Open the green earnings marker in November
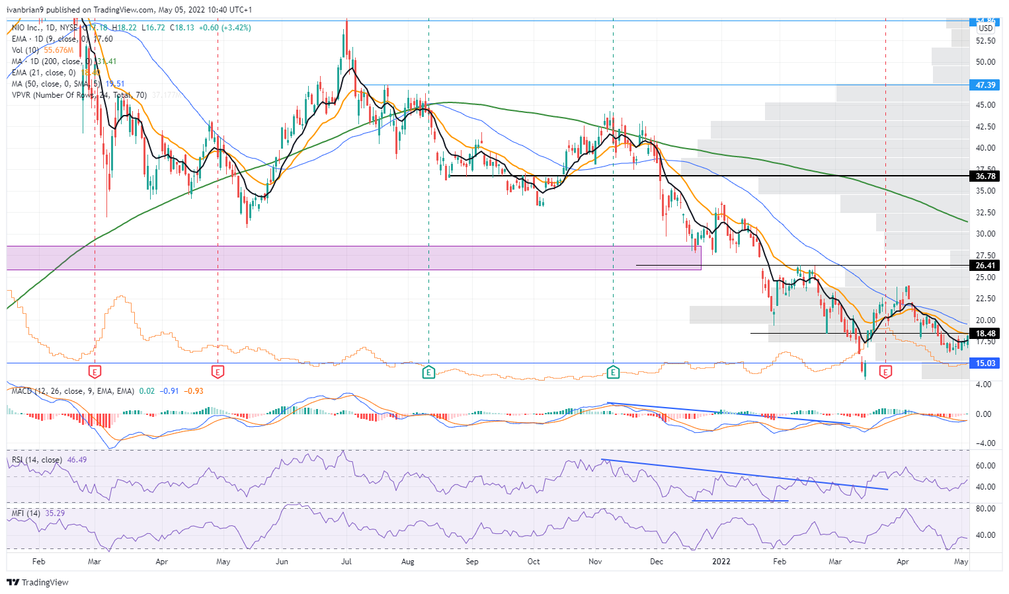The width and height of the screenshot is (1009, 594). pyautogui.click(x=613, y=372)
